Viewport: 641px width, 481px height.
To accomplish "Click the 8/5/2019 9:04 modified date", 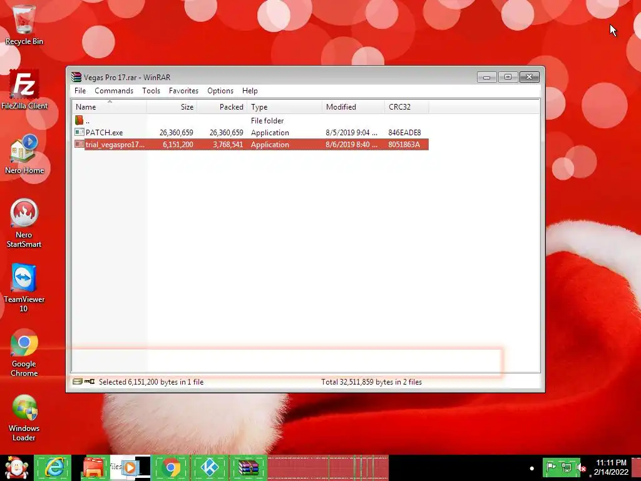I will tap(351, 133).
